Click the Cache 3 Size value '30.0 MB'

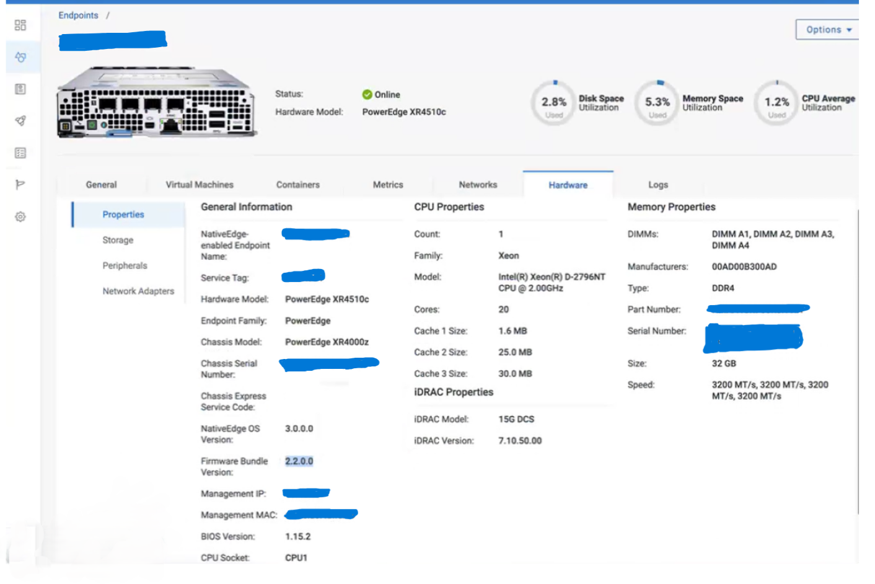point(516,374)
